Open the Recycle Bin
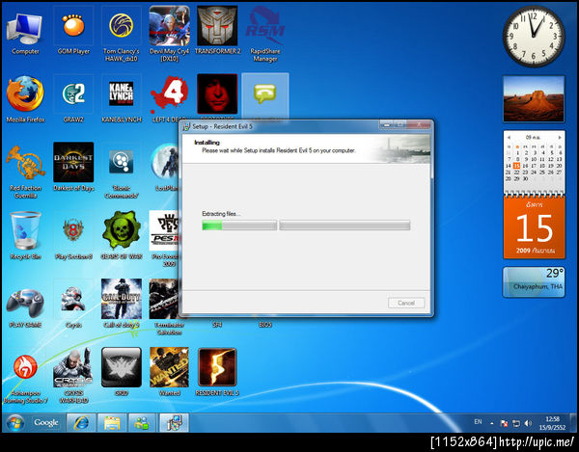Image resolution: width=579 pixels, height=452 pixels. [x=25, y=236]
